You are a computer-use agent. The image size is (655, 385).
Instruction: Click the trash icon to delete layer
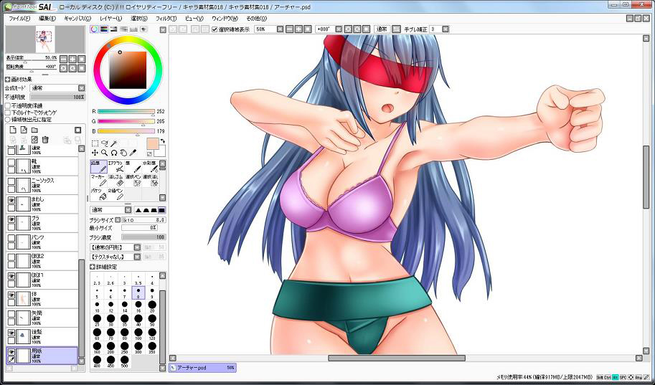(x=45, y=139)
